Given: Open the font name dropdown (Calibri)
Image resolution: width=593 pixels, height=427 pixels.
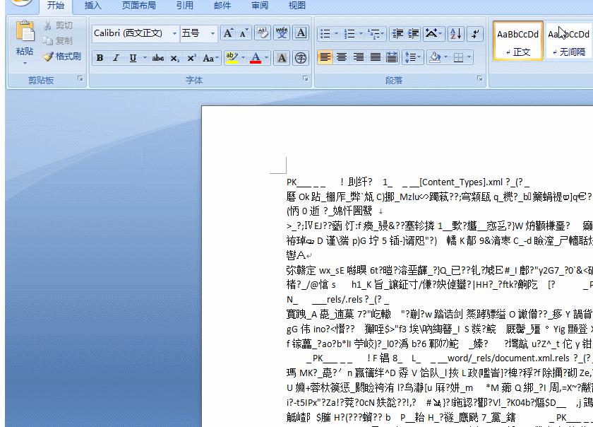Looking at the screenshot, I should pyautogui.click(x=175, y=33).
